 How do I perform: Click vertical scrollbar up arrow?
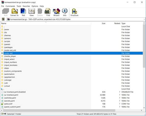tap(144, 23)
